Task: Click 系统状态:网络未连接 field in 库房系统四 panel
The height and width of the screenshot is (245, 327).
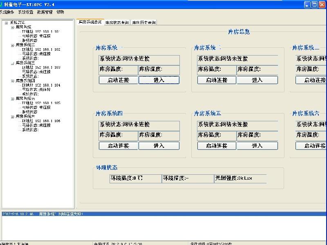Action: [x=139, y=125]
